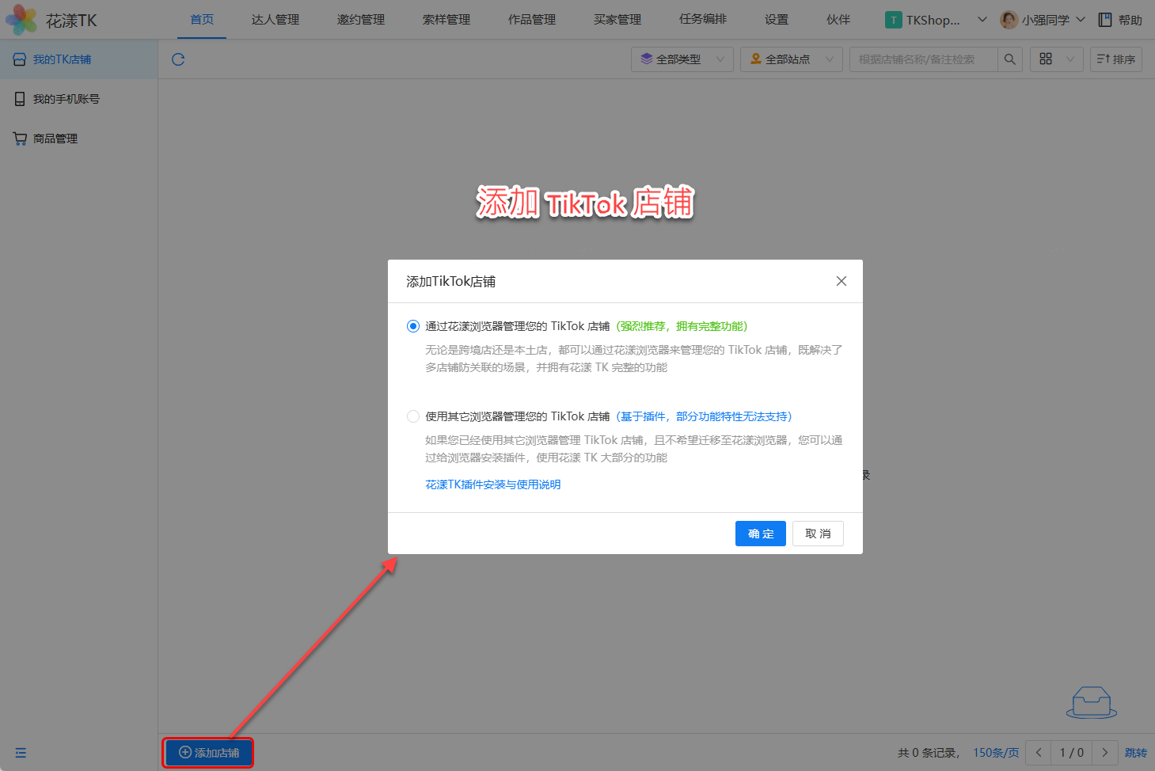
Task: Open the 全部类型 dropdown
Action: tap(682, 59)
